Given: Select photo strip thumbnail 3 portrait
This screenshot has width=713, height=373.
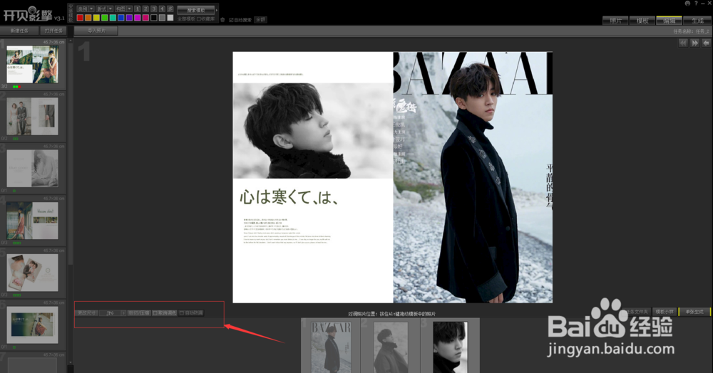Looking at the screenshot, I should click(x=450, y=347).
